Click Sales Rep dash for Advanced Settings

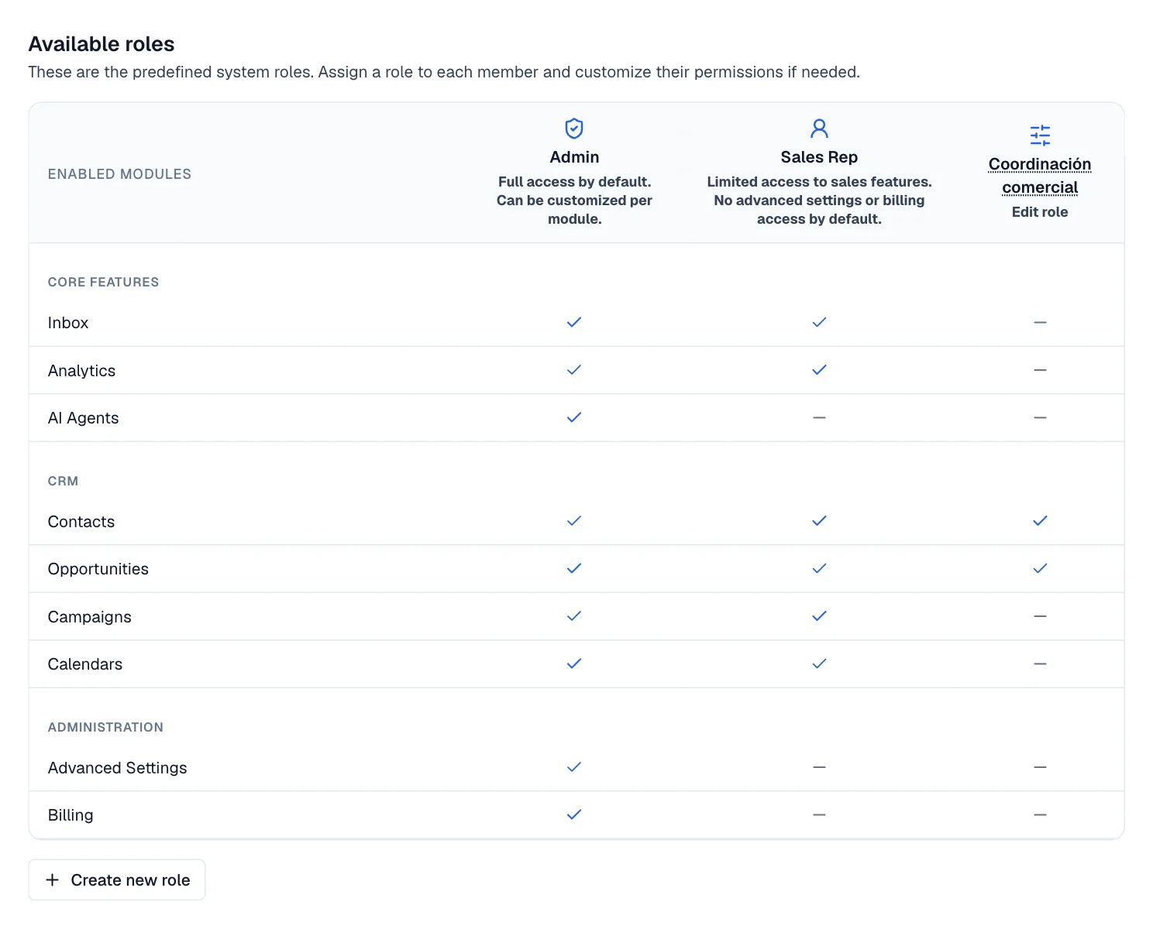[x=819, y=767]
